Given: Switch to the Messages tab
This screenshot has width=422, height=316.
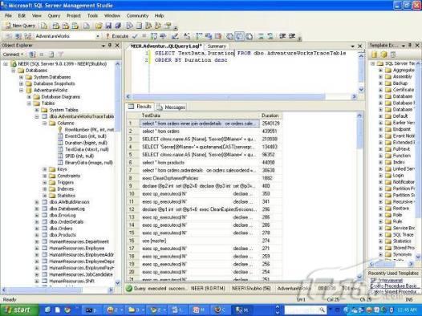Looking at the screenshot, I should [x=171, y=107].
